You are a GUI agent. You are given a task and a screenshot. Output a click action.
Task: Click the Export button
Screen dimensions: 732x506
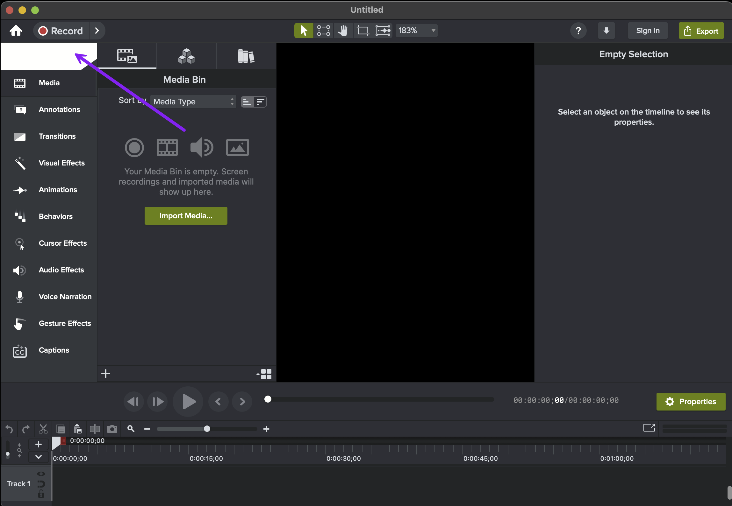701,31
